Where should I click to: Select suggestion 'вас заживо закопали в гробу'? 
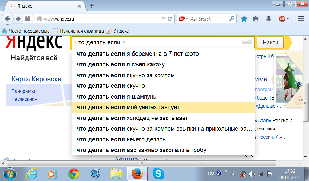[164, 150]
